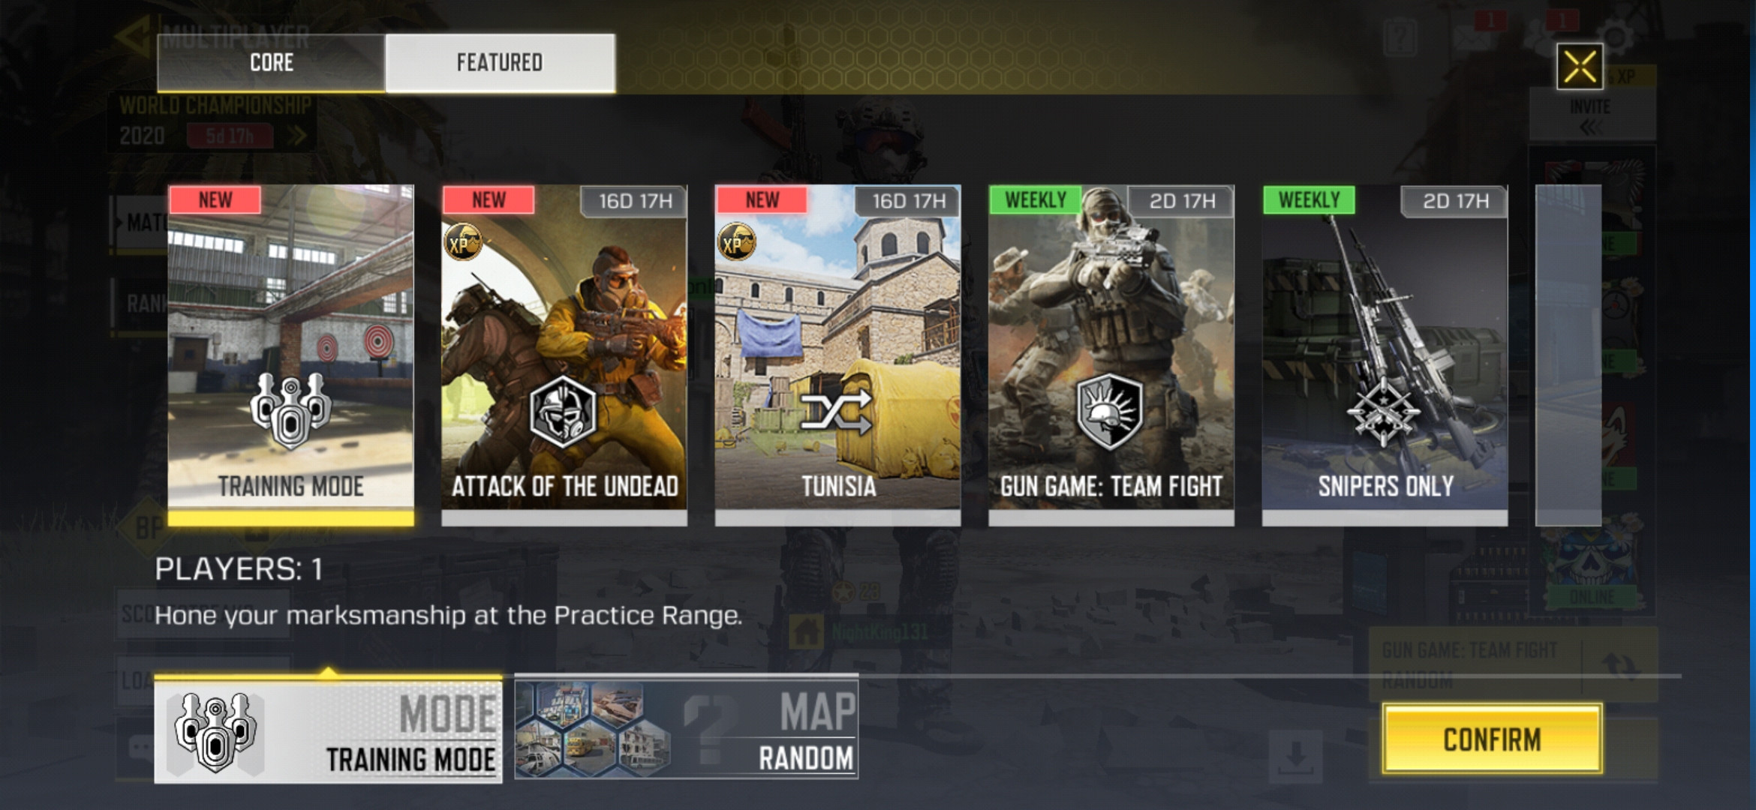Click the NEW tag on the Tunisia card
The height and width of the screenshot is (810, 1756).
coord(762,199)
